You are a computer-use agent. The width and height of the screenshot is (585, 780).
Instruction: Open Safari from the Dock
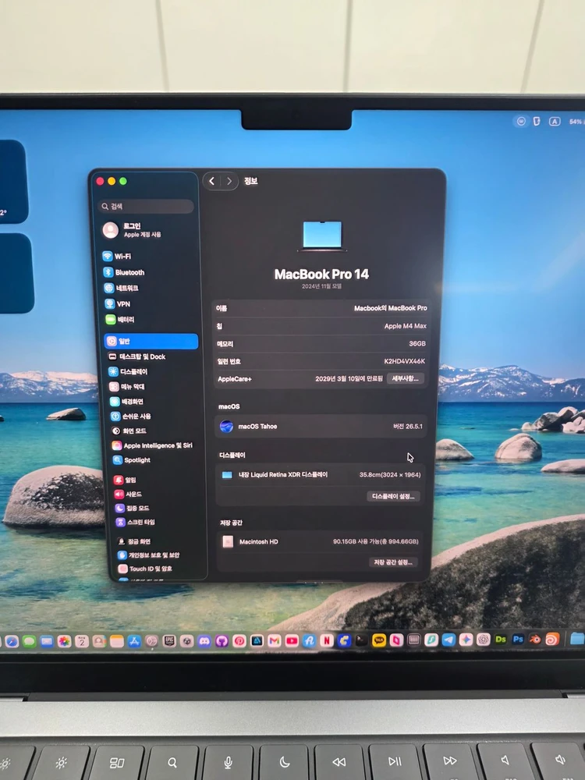point(12,641)
